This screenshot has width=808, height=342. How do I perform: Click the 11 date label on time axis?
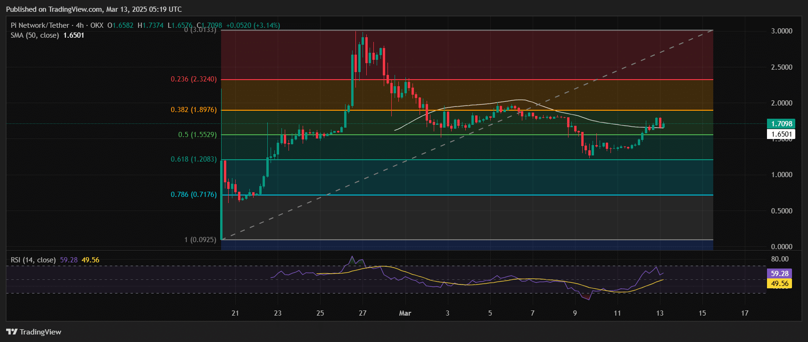point(618,313)
